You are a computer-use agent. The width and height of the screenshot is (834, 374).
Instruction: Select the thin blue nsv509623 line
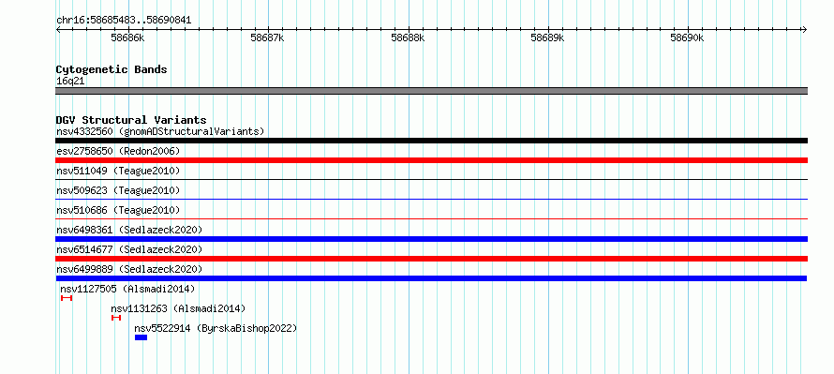(431, 200)
